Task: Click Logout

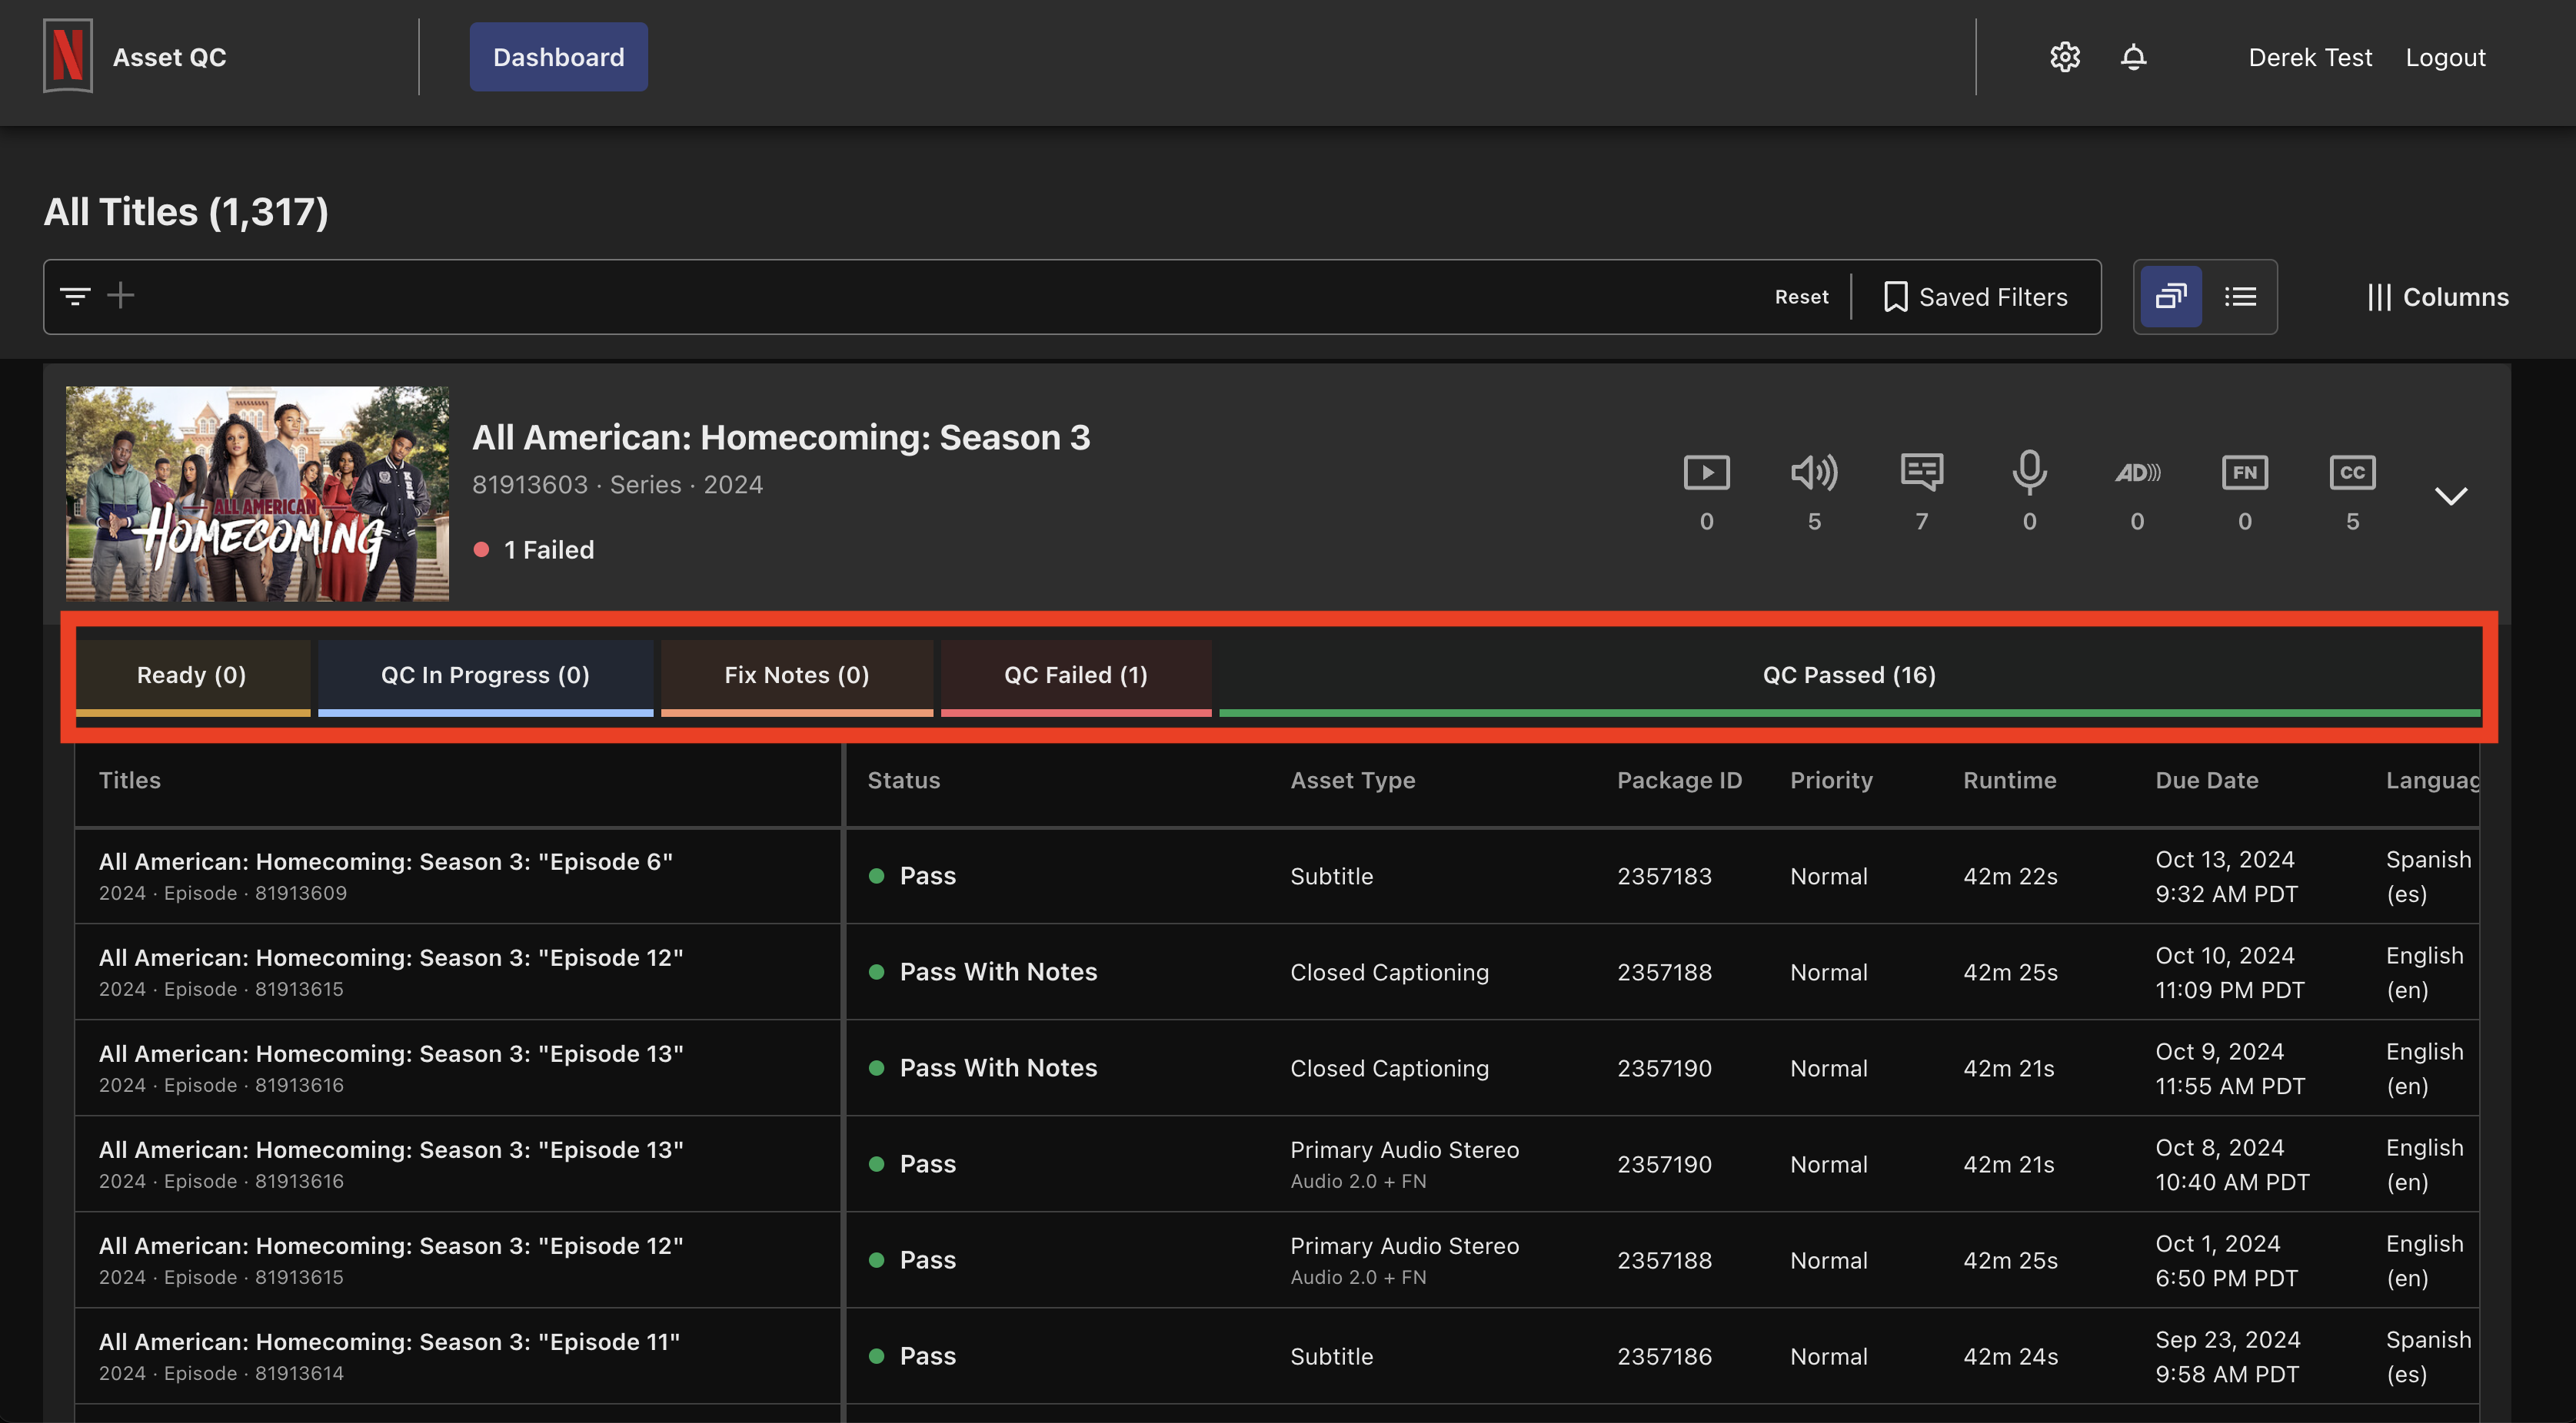Action: pos(2445,57)
